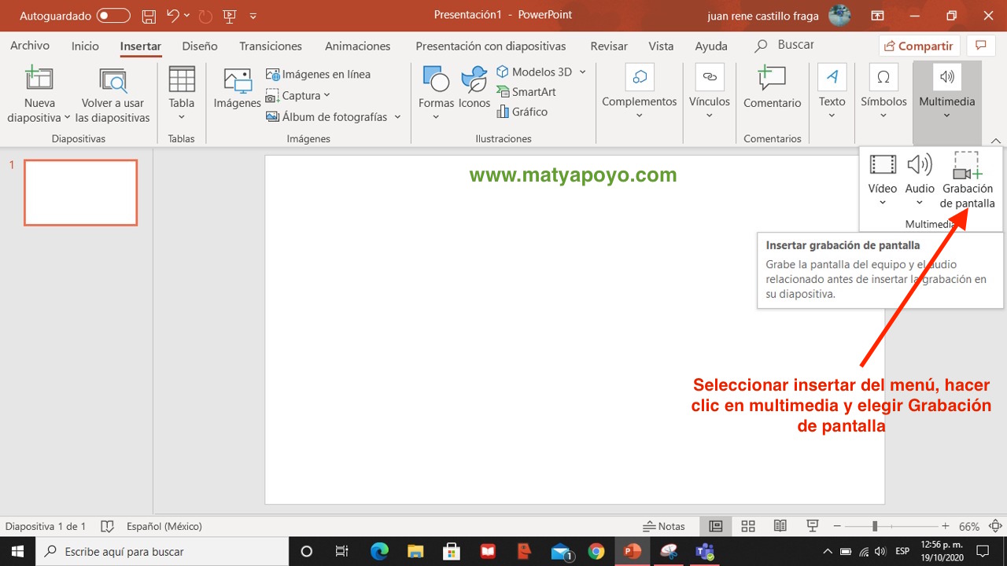Open the Ayuda tab
Screen dimensions: 1007x566
711,46
